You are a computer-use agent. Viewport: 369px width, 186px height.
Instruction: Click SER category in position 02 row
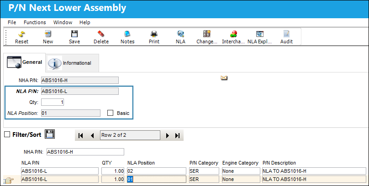click(204, 171)
